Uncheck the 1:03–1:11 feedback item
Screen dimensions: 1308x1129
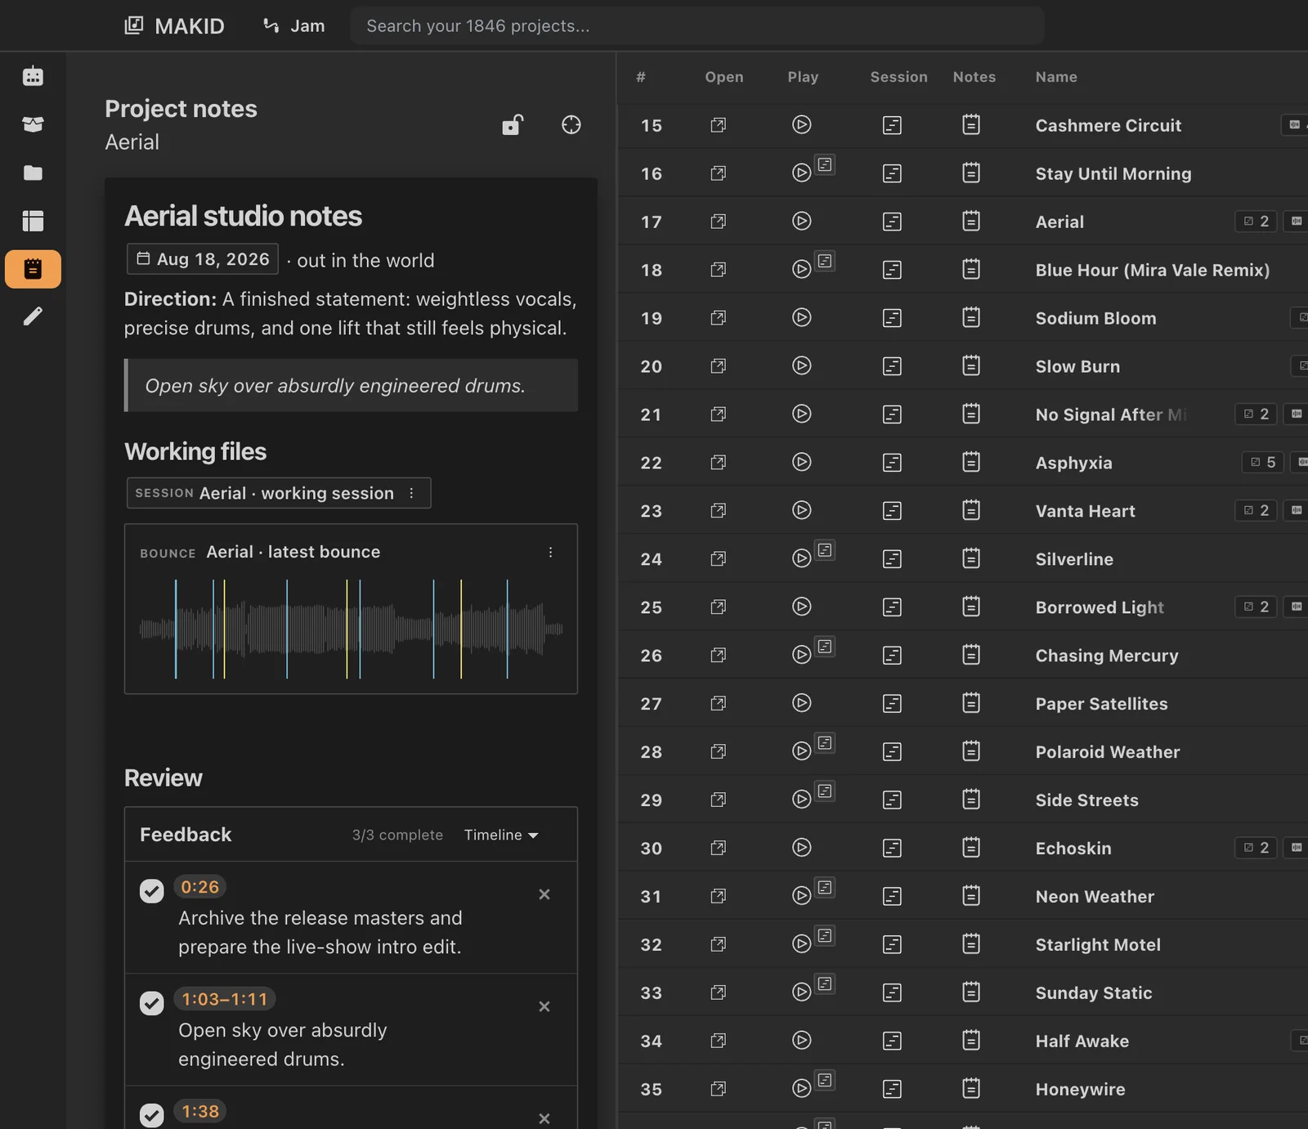point(151,1002)
